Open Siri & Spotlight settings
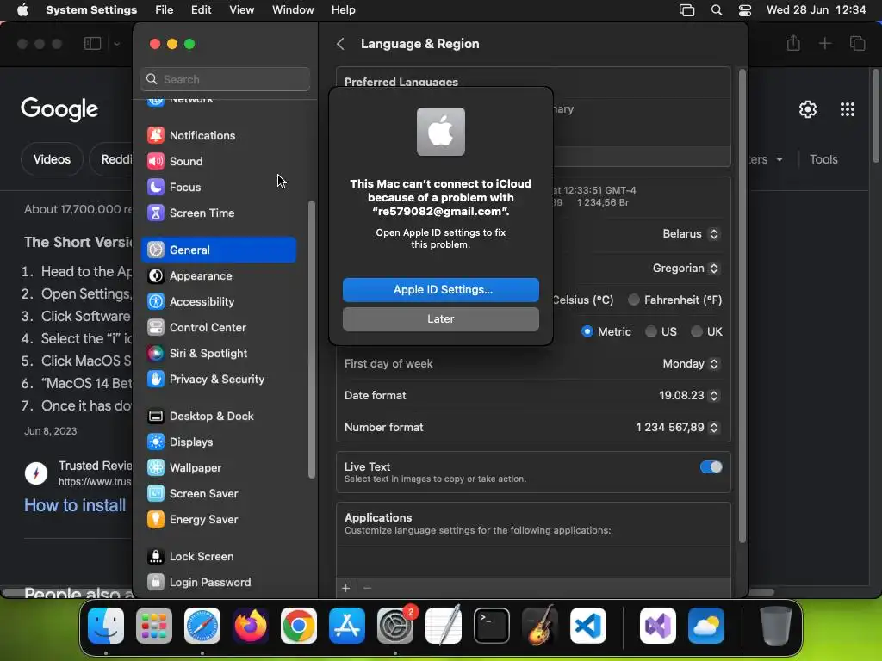882x661 pixels. (218, 354)
